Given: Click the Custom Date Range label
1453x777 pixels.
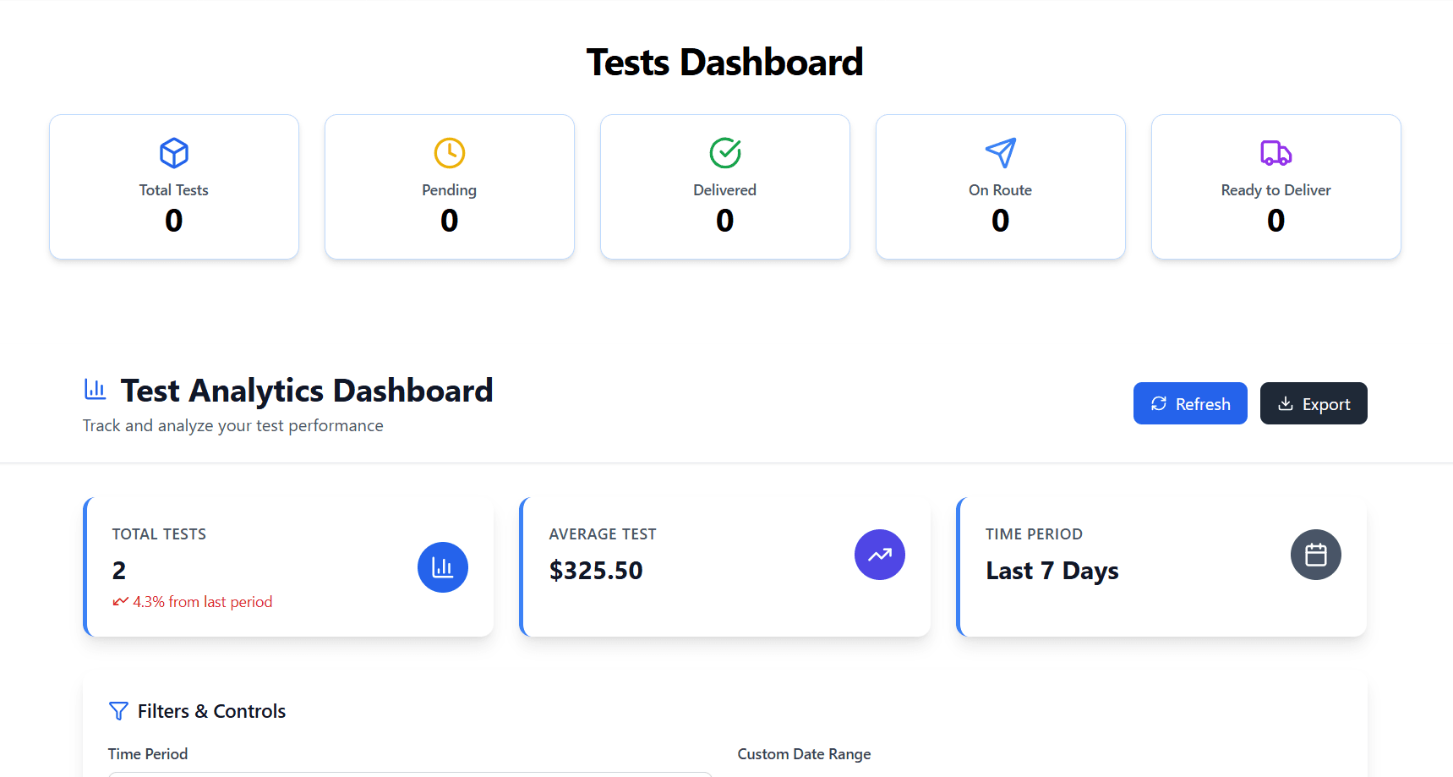Looking at the screenshot, I should (804, 754).
